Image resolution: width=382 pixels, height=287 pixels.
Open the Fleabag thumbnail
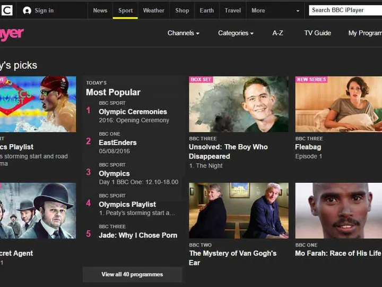(338, 104)
